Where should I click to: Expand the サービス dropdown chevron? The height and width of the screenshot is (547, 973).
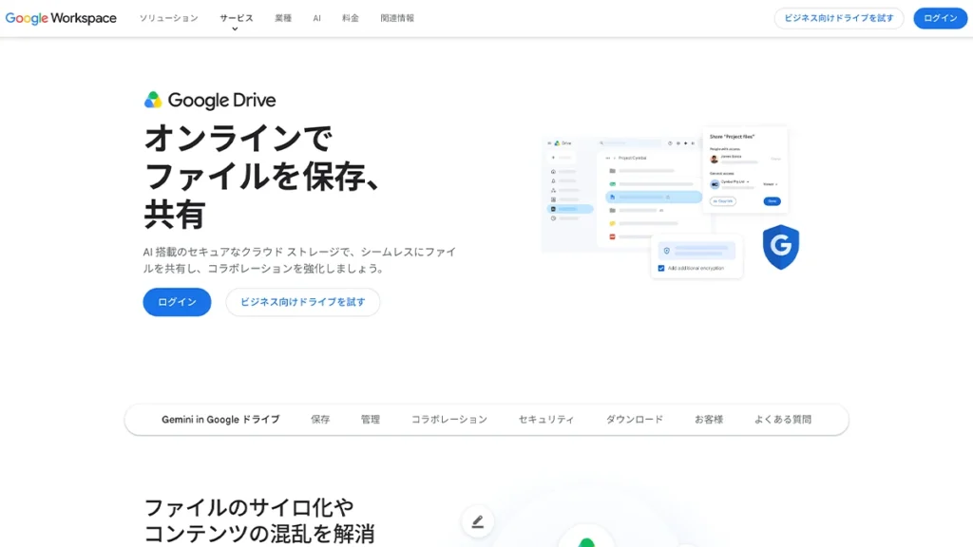pyautogui.click(x=235, y=28)
